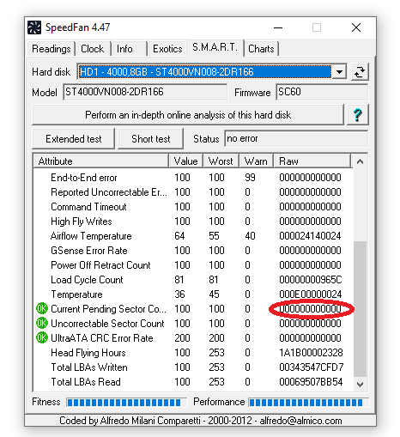Click the Status field showing no error
Image resolution: width=400 pixels, height=437 pixels.
[x=296, y=139]
